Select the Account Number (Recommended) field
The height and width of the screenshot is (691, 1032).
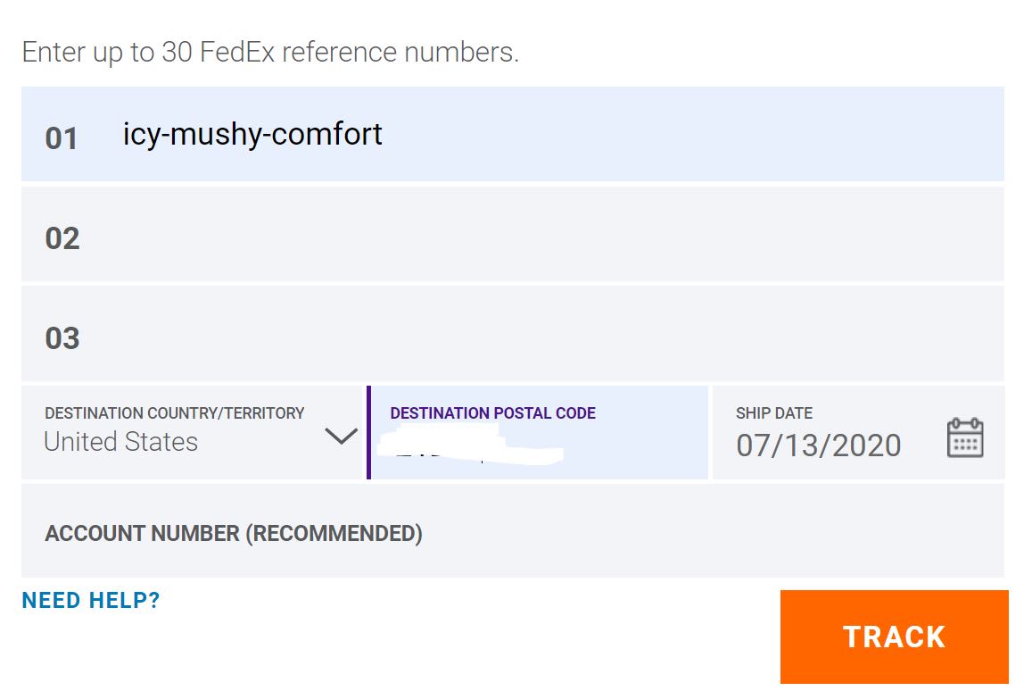pos(512,532)
